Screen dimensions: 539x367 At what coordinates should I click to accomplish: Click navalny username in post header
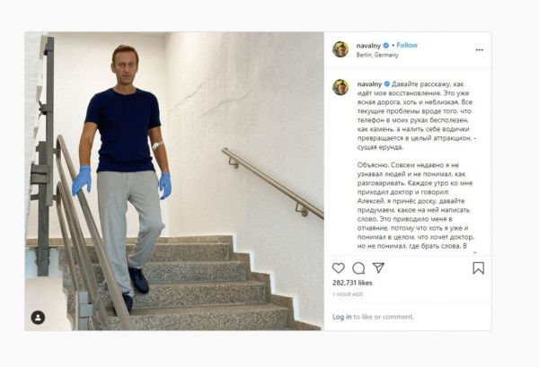pos(368,46)
